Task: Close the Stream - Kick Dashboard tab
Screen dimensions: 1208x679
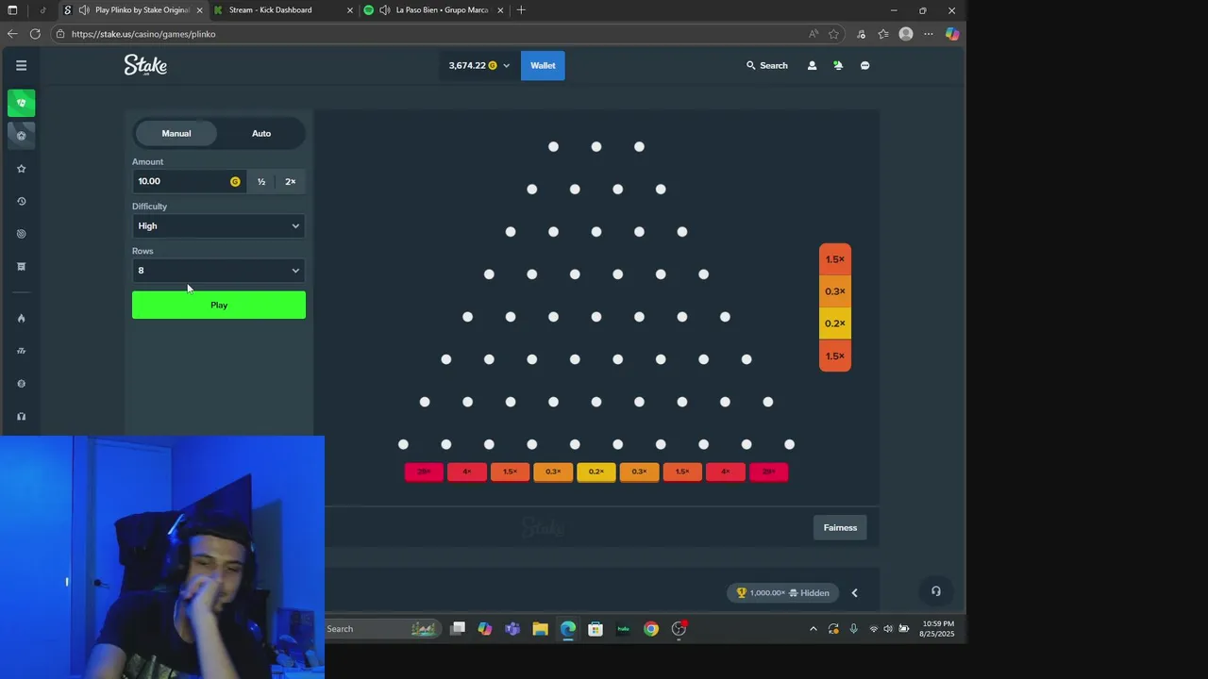Action: point(350,10)
